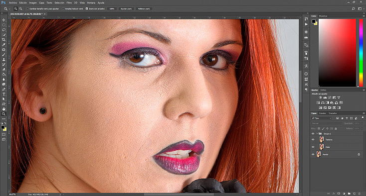Select the Path Selection tool
This screenshot has height=196, width=366.
3,99
